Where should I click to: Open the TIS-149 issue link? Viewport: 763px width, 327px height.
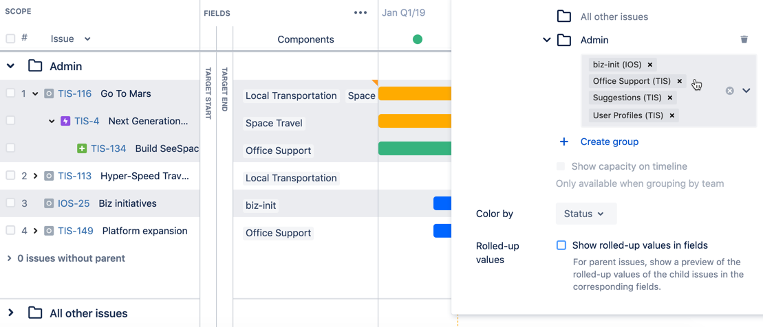tap(76, 231)
